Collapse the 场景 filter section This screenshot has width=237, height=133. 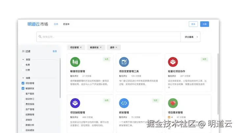click(23, 78)
